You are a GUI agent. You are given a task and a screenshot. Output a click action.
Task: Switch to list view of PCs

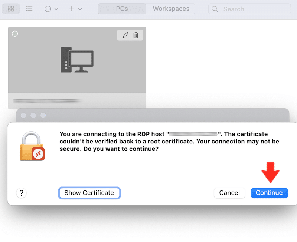(29, 9)
